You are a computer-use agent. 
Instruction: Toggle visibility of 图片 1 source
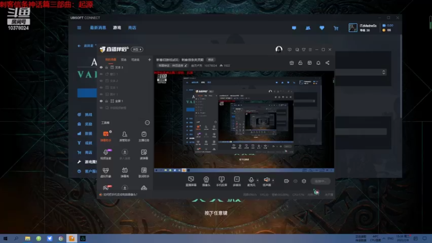tap(101, 94)
